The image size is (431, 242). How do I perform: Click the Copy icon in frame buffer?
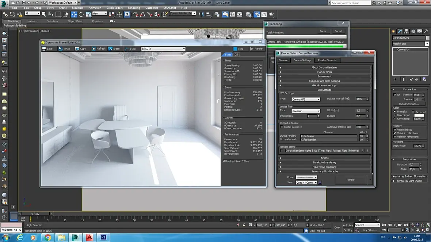tap(77, 49)
